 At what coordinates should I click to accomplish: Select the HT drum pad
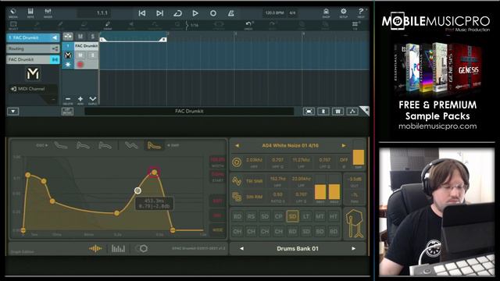point(334,217)
